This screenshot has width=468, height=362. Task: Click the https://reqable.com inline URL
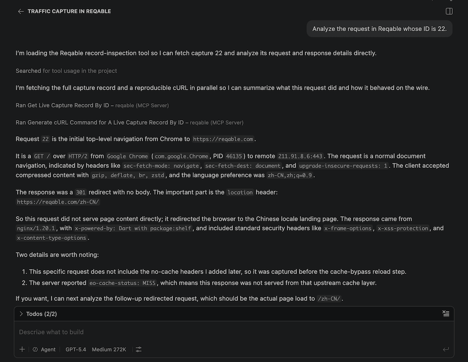pyautogui.click(x=223, y=139)
